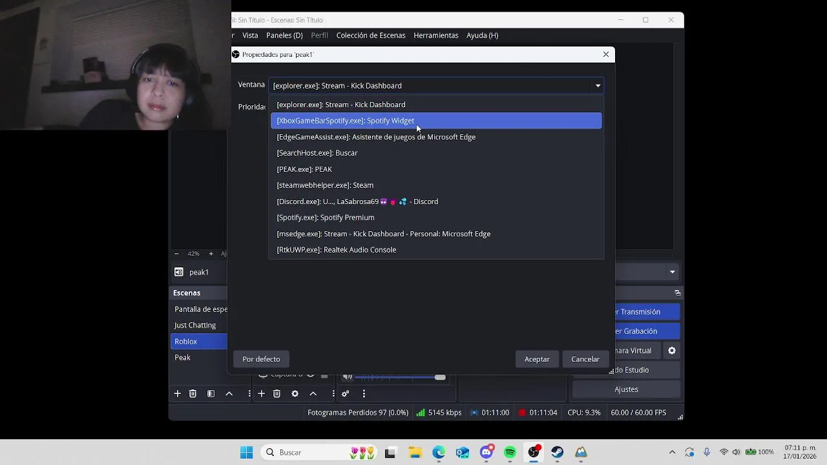Screen dimensions: 827x465
Task: Open Ajustes settings button
Action: (626, 389)
